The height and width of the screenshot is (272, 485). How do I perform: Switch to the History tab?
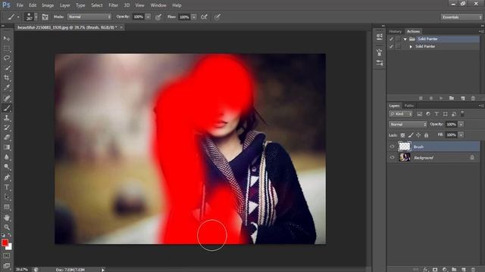coord(395,32)
